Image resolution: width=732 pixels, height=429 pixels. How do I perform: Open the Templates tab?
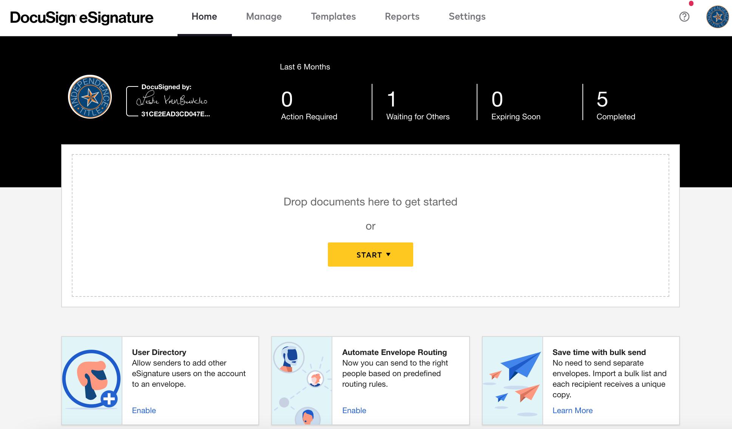[333, 17]
